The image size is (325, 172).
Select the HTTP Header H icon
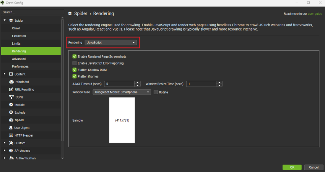(11, 135)
